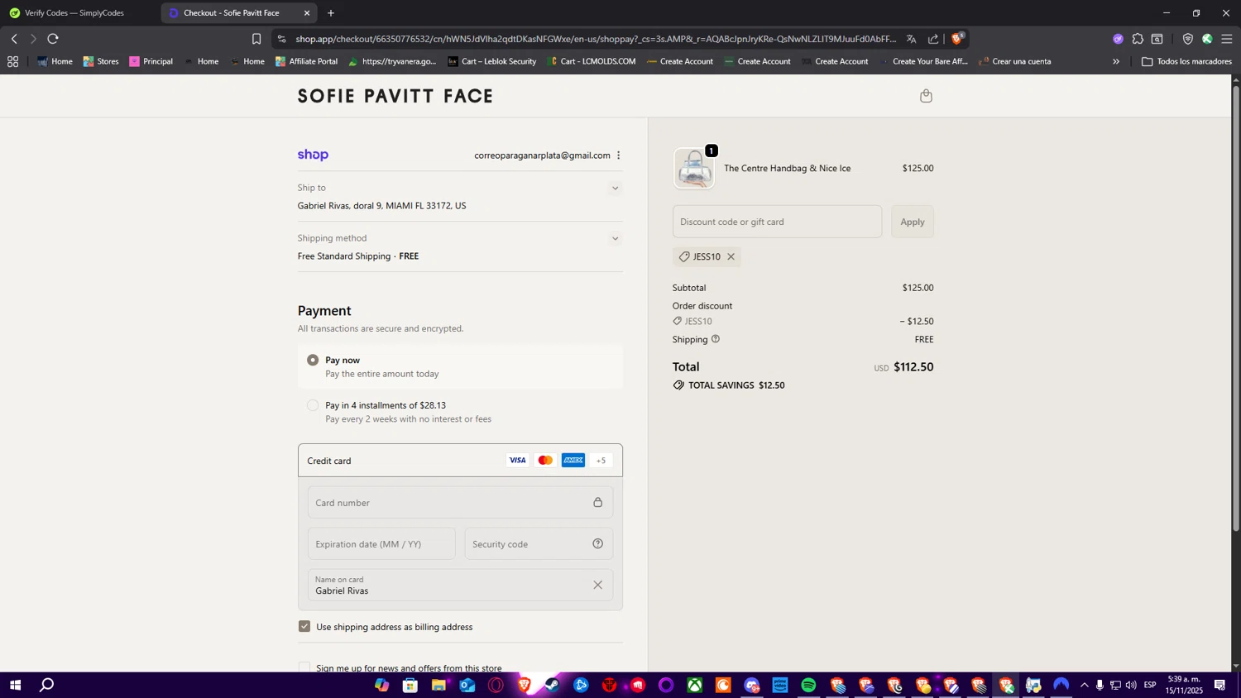Click The Centre Handbag & Nice Ice
The height and width of the screenshot is (698, 1241).
(x=787, y=168)
